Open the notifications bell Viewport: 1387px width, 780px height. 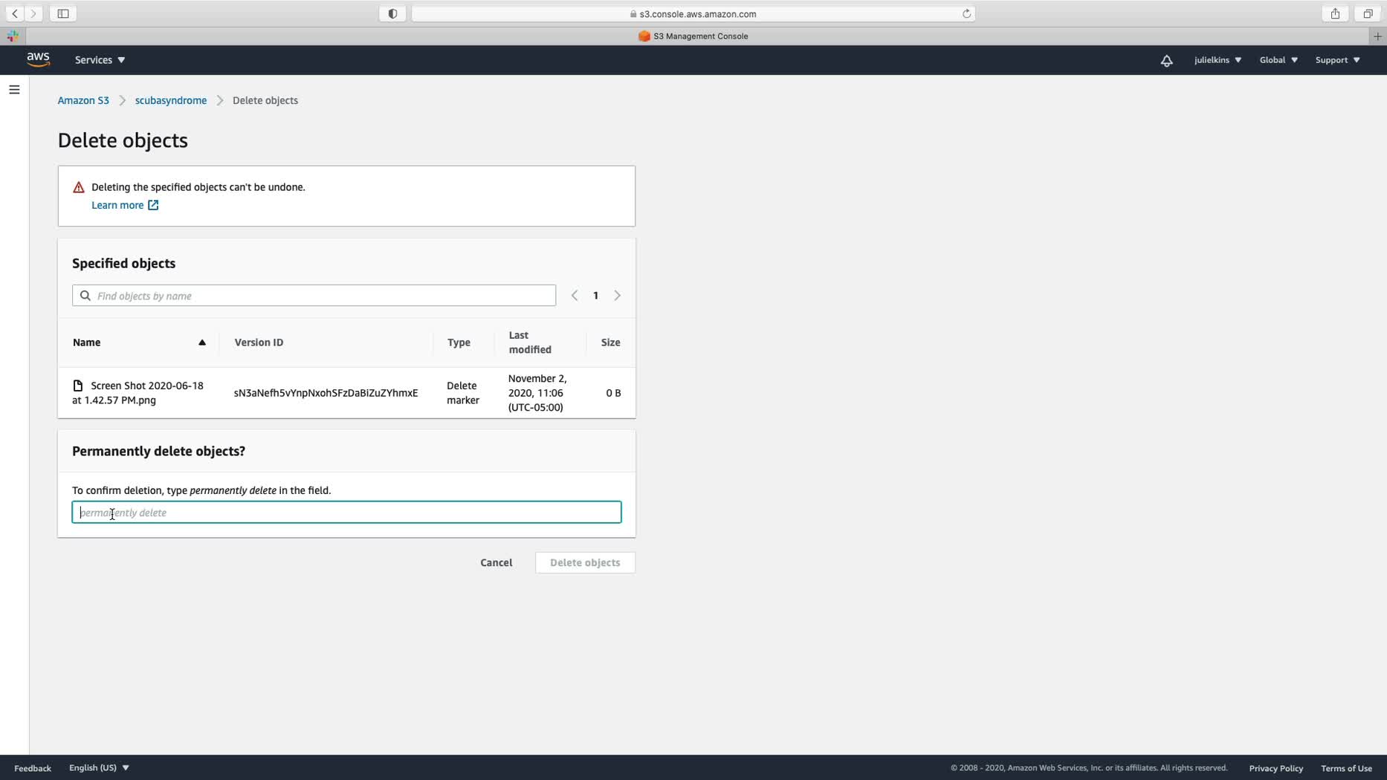[1166, 60]
